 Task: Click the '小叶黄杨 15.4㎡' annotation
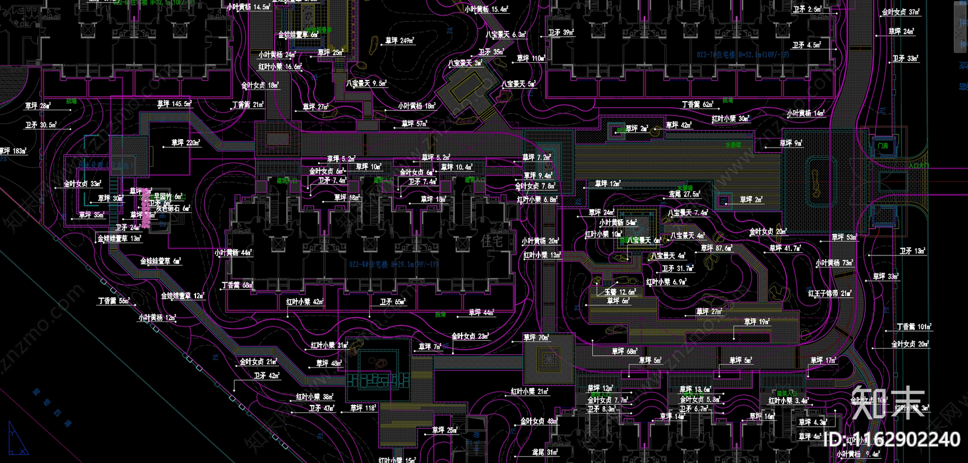[487, 9]
